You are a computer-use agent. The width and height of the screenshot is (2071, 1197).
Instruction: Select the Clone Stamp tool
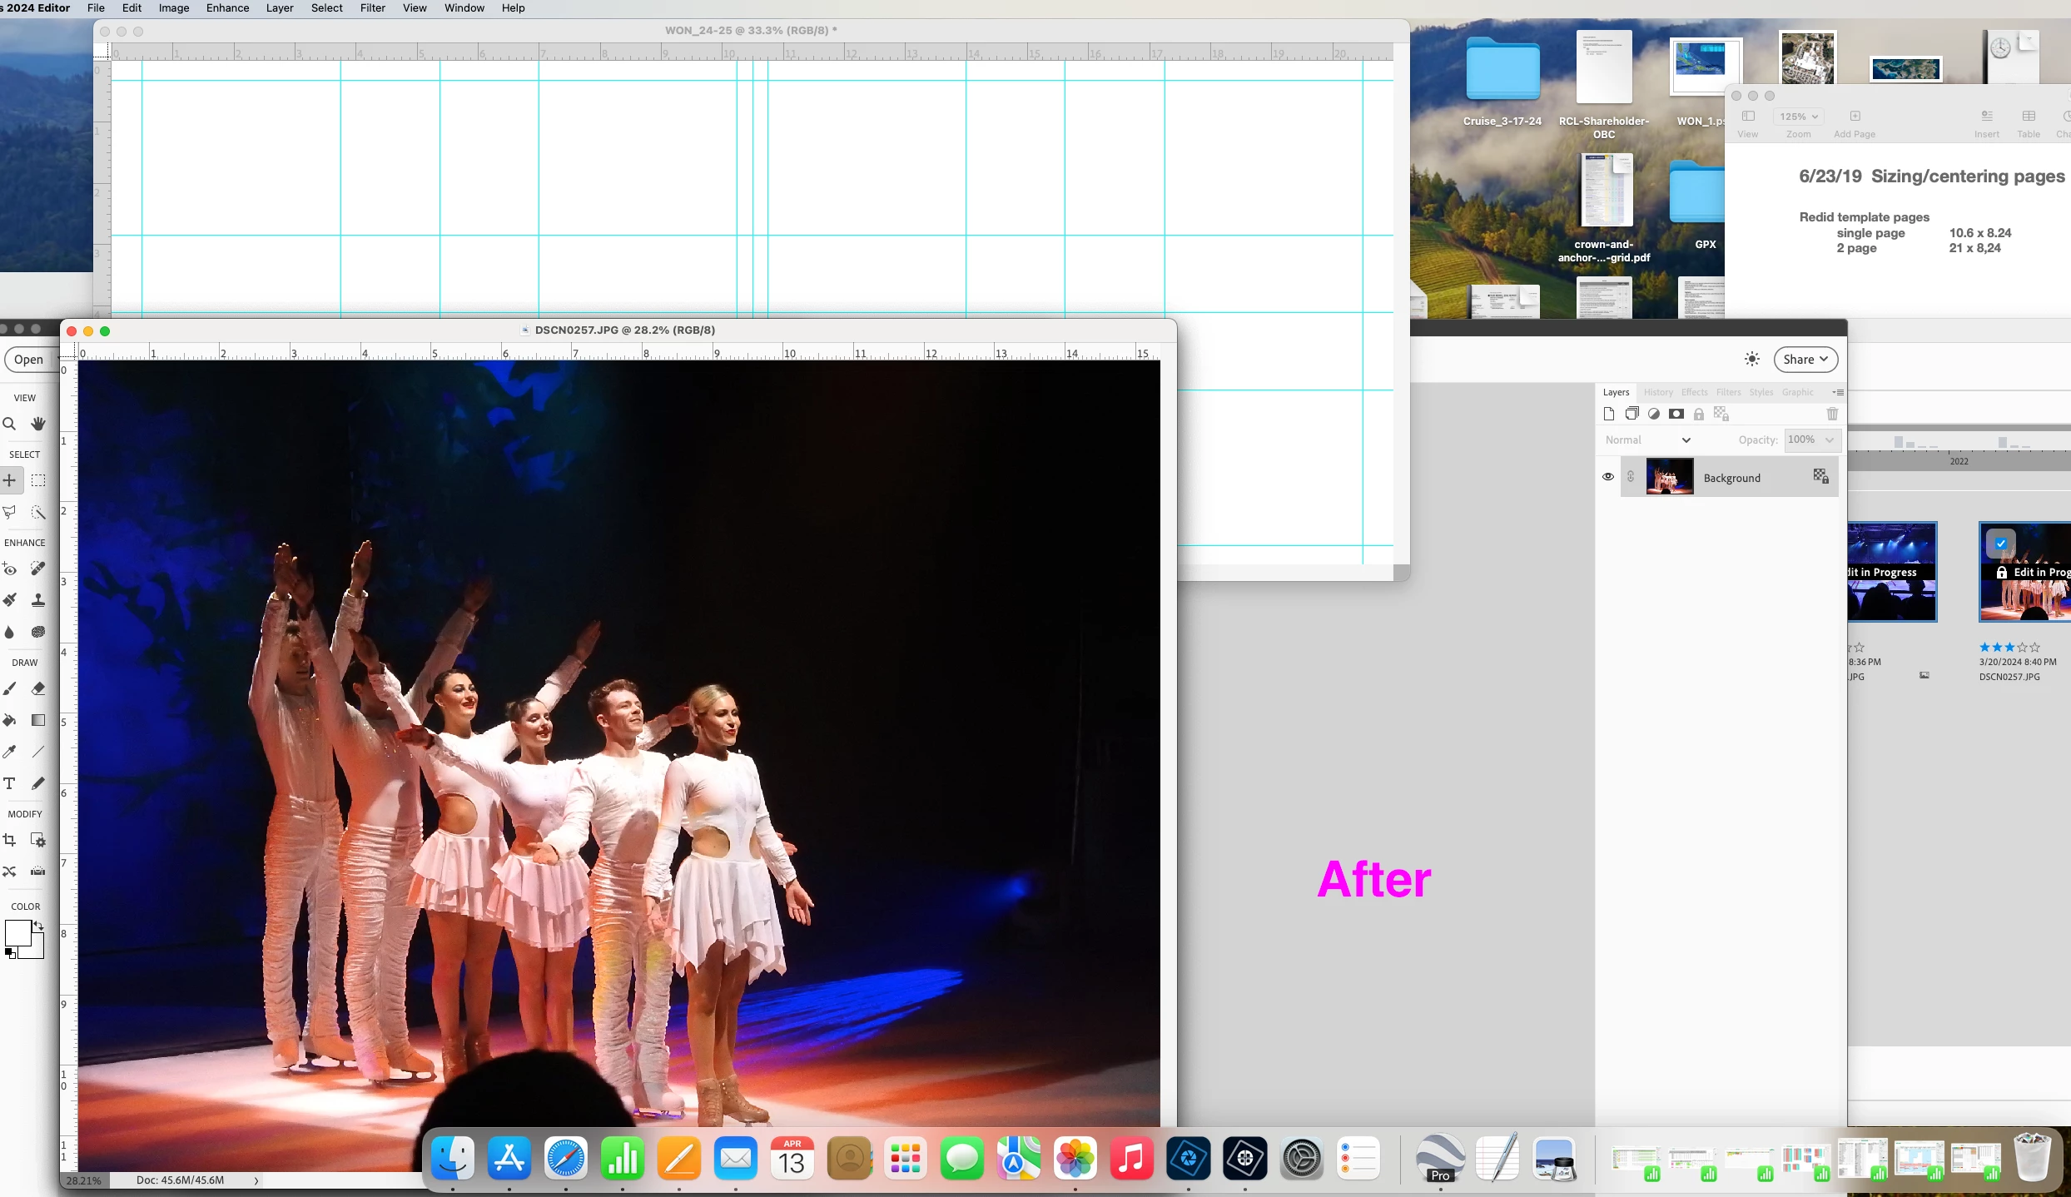38,600
